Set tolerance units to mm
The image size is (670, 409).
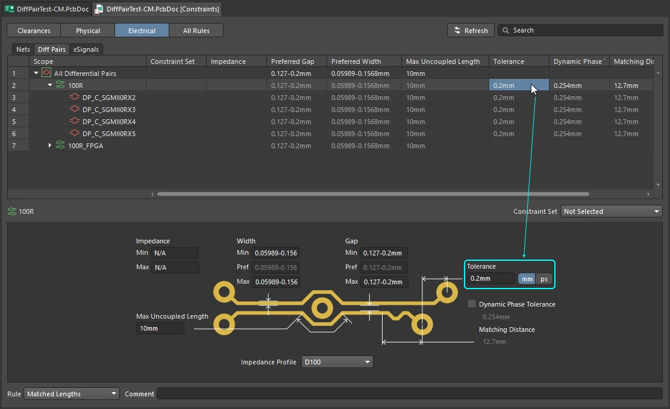527,279
